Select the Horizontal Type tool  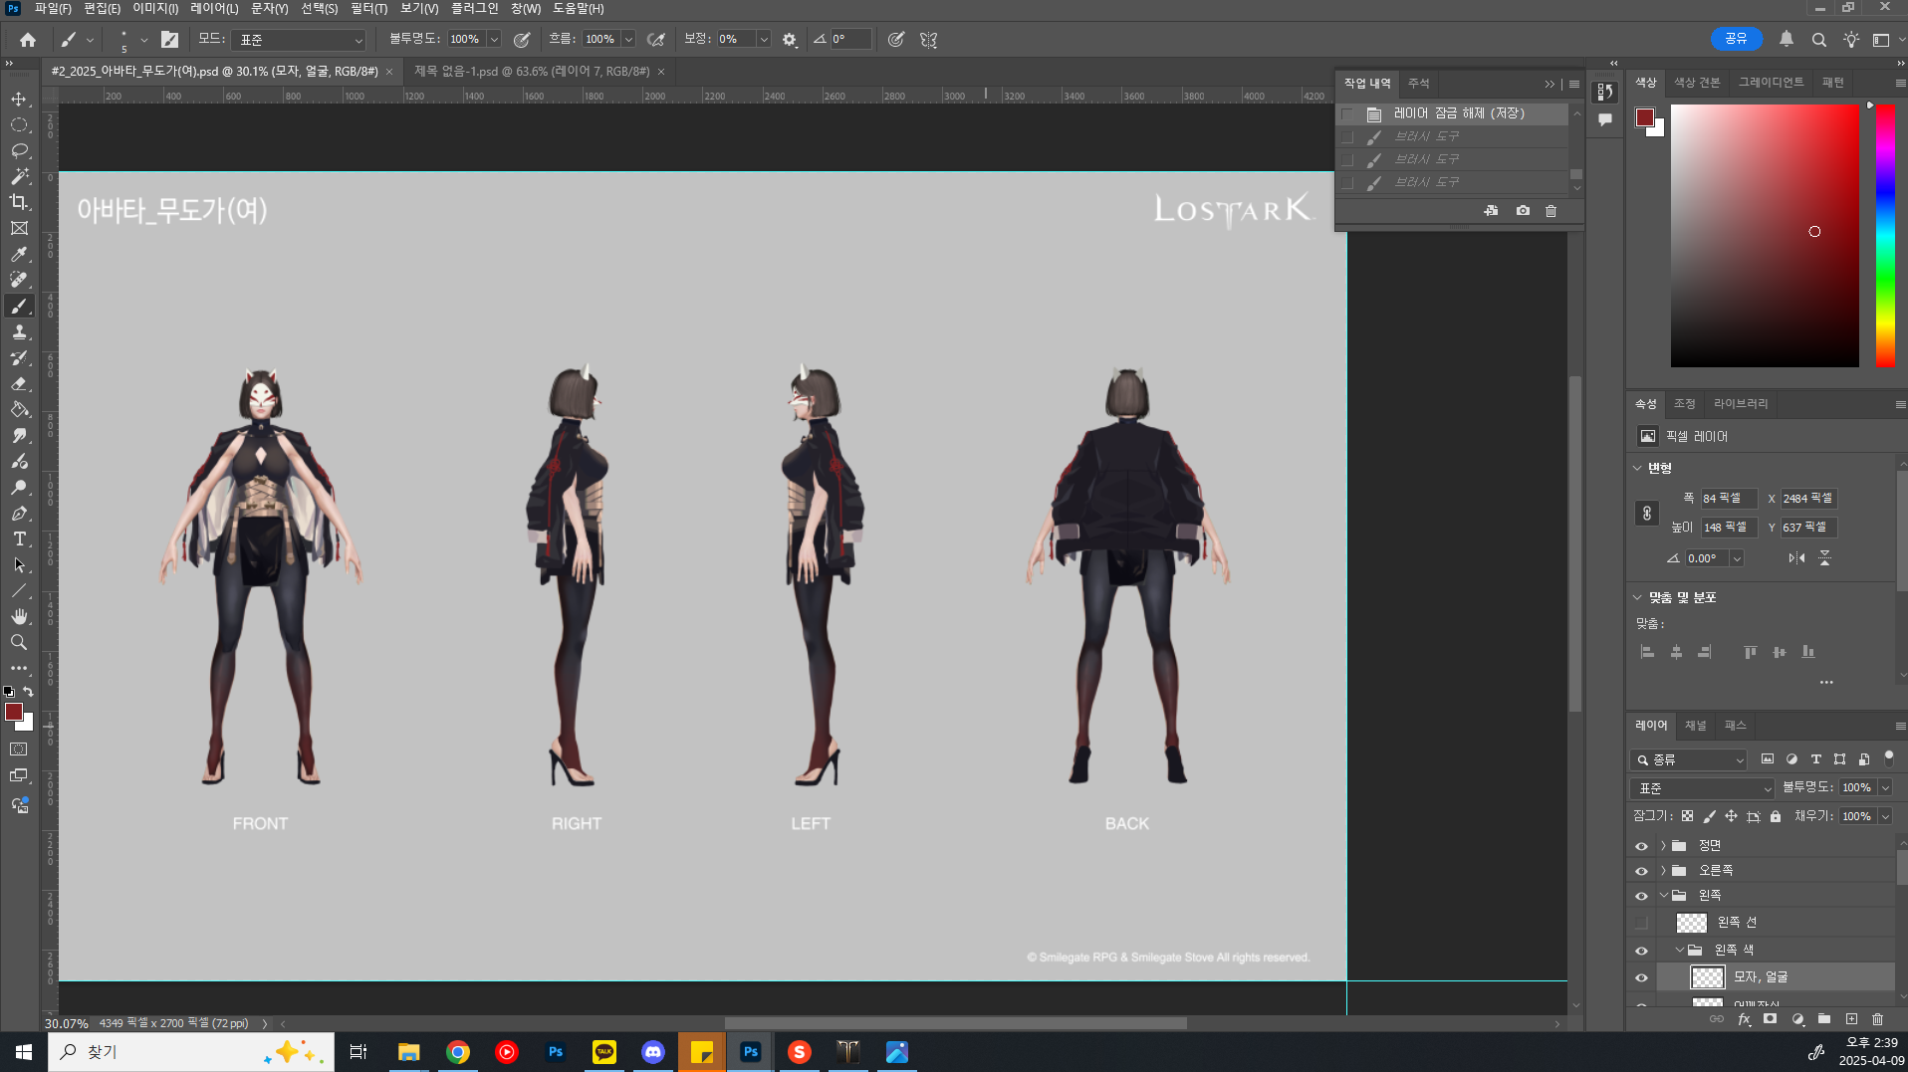tap(19, 539)
